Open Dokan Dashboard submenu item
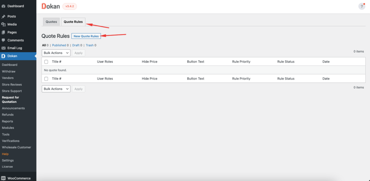 pyautogui.click(x=9, y=65)
